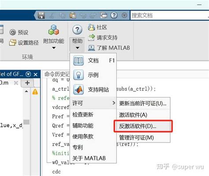Click the 社区 community icon
This screenshot has height=176, width=209.
(91, 27)
